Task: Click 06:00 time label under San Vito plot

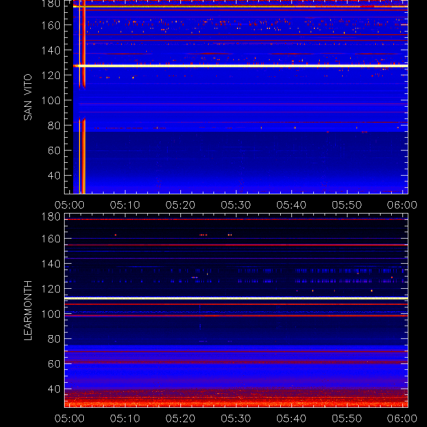Action: pos(402,205)
